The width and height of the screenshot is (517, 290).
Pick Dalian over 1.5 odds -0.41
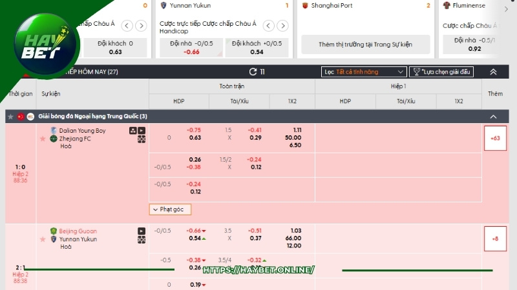255,130
